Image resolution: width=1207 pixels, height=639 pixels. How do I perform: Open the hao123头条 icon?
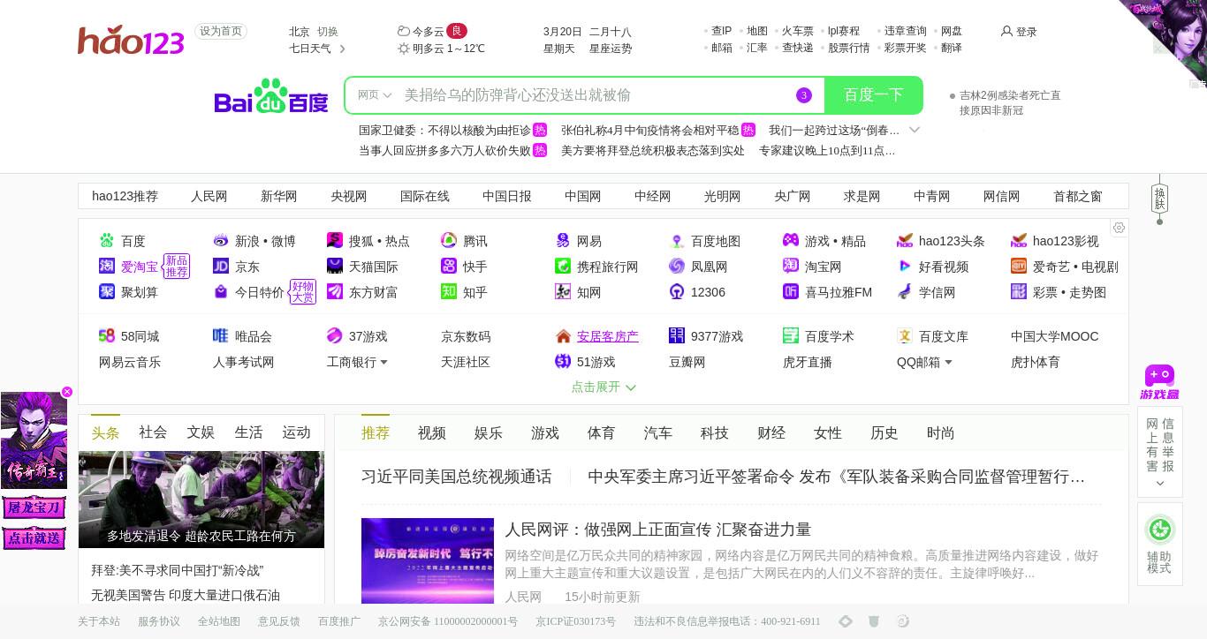(905, 241)
